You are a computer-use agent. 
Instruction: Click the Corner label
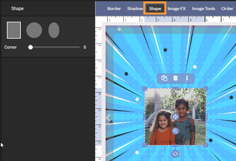point(11,47)
